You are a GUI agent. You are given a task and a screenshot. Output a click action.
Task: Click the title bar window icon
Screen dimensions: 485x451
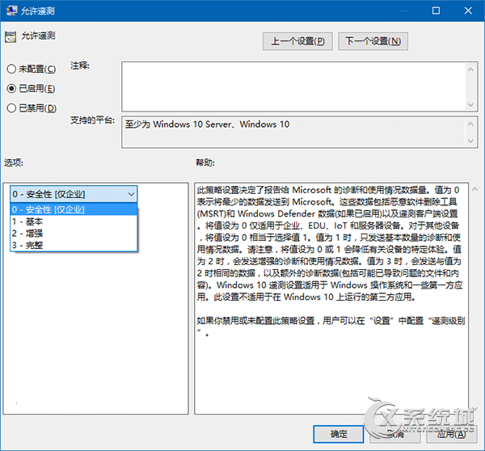(12, 11)
